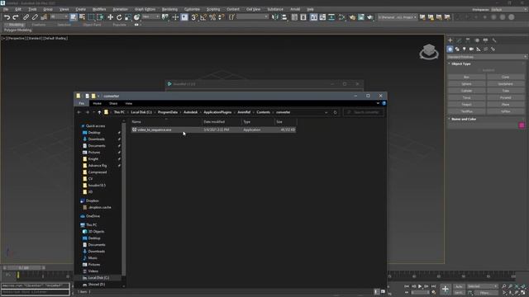Toggle the Percent Snap icon

tap(212, 17)
